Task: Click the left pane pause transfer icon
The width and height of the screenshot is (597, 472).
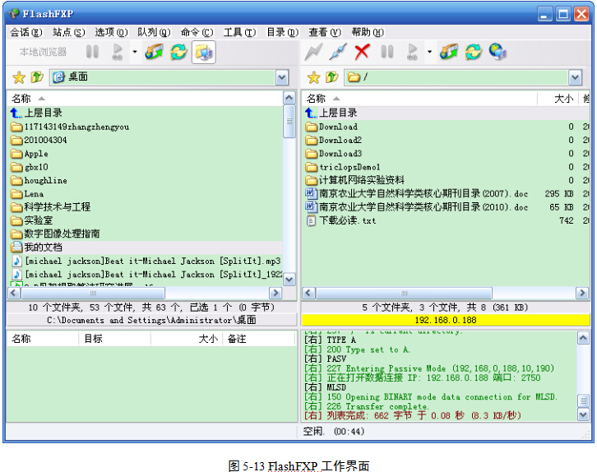Action: [x=92, y=52]
